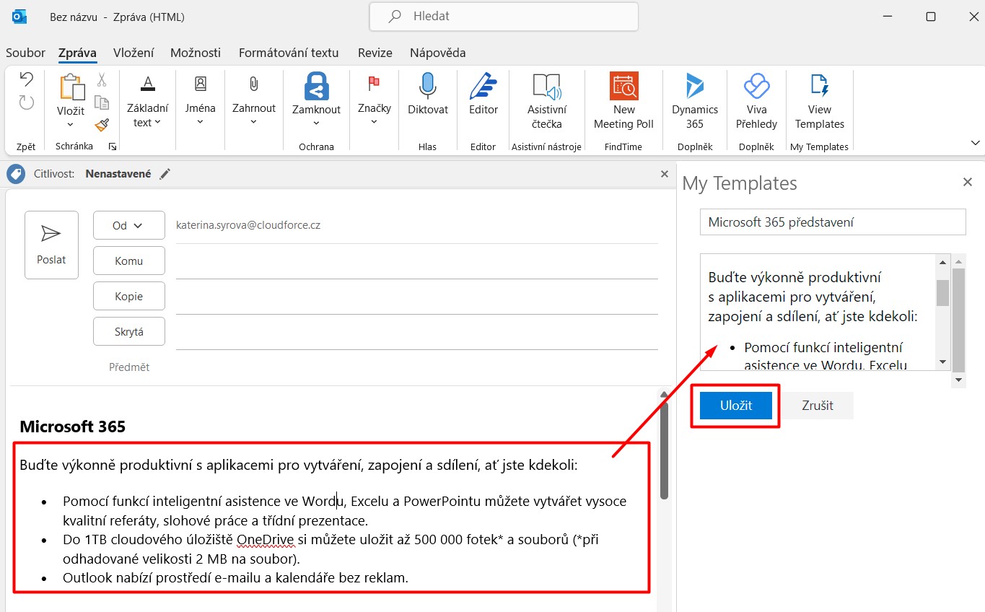This screenshot has height=612, width=985.
Task: Edit sensitivity with the pencil icon
Action: click(165, 174)
